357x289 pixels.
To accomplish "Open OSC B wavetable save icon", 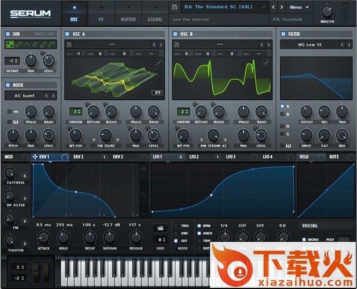I will click(177, 45).
